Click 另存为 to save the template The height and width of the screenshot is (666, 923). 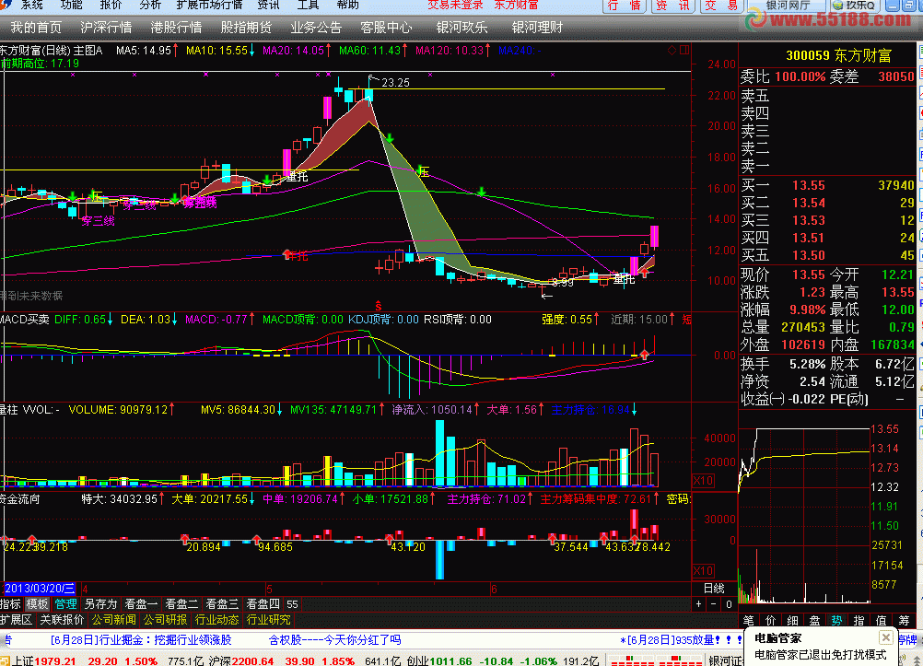point(100,603)
